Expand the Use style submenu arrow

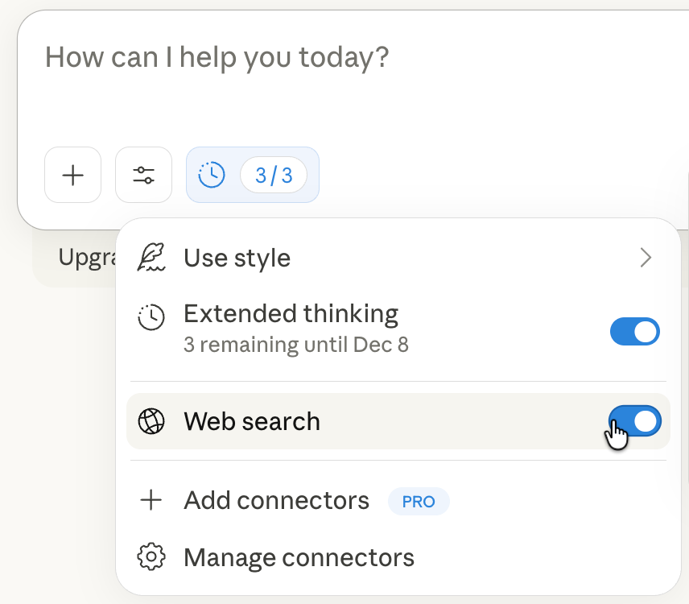tap(645, 258)
